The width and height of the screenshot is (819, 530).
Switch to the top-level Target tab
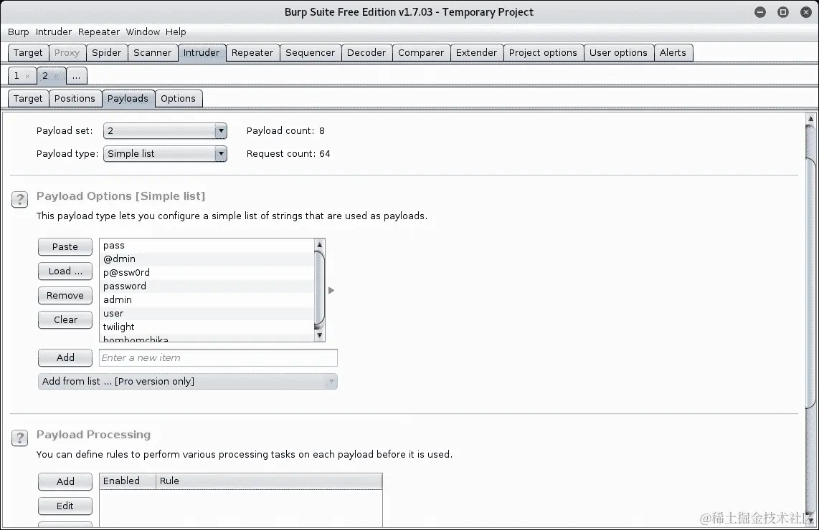pos(28,53)
